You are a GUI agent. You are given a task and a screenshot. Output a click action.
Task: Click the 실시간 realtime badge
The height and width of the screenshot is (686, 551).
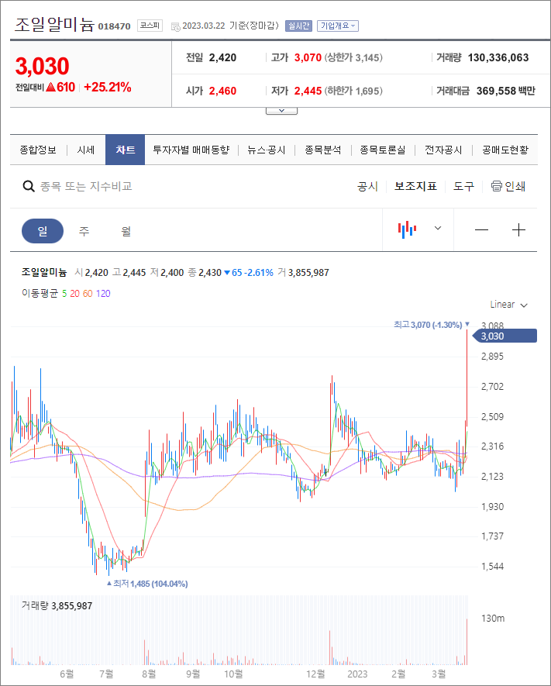[298, 26]
